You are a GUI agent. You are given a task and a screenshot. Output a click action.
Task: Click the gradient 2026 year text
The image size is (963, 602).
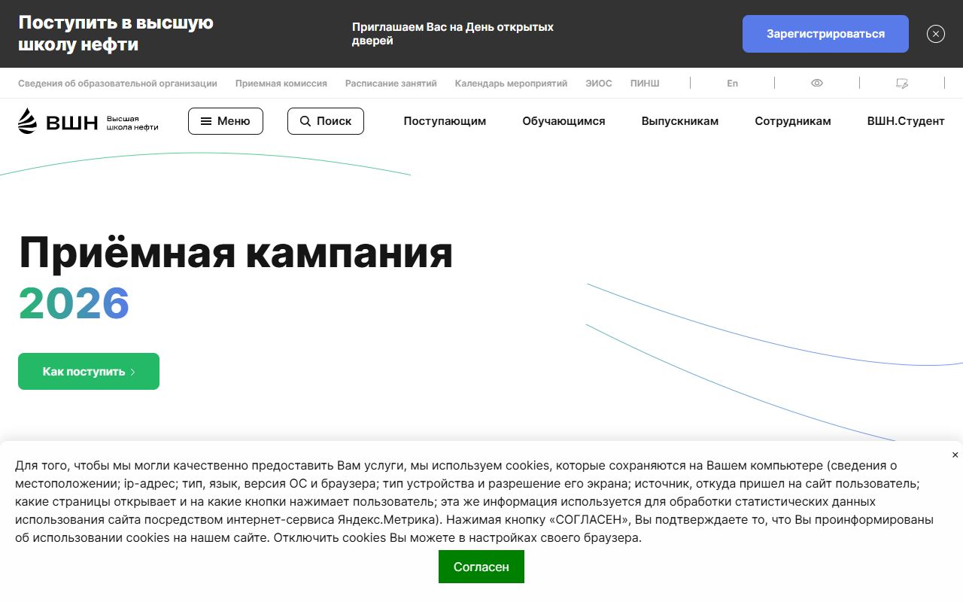pos(74,304)
